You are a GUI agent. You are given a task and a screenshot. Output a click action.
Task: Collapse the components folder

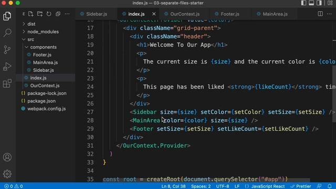coord(43,47)
